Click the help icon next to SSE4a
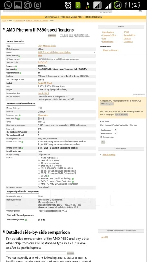Image resolution: width=147 pixels, height=262 pixels. [x=48, y=176]
